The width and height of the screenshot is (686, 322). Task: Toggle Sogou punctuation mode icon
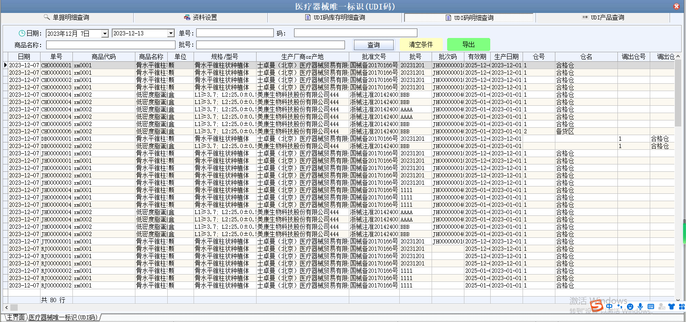(620, 306)
